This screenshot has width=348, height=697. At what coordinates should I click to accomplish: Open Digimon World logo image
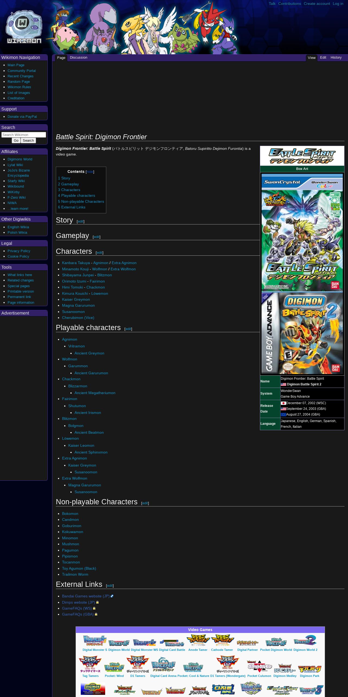pos(119,643)
